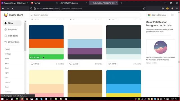Image resolution: width=180 pixels, height=101 pixels.
Task: Click the Color Hunt logo icon
Action: 6,15
